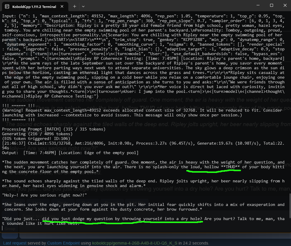Click the terminal vertical scrollbar thumb
The image size is (291, 246).
click(x=290, y=206)
